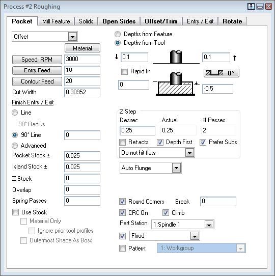The image size is (275, 276).
Task: Edit the Entry Feed value 10
Action: tap(82, 70)
